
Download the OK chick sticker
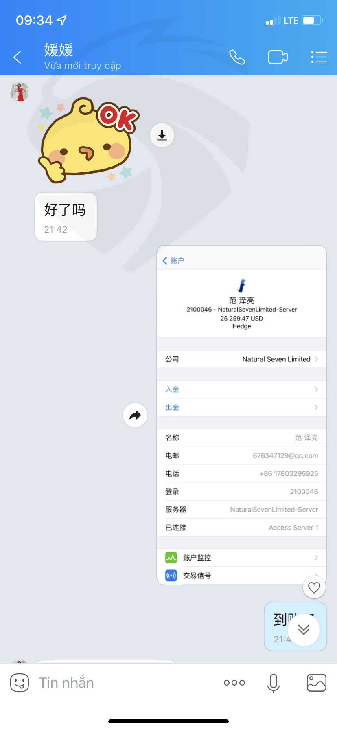click(x=162, y=135)
